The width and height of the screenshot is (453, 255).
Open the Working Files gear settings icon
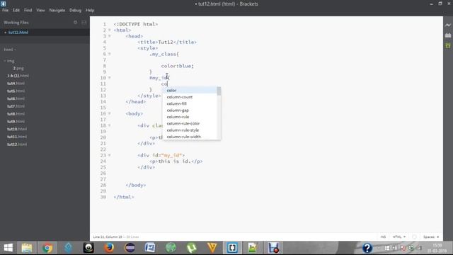[x=76, y=22]
